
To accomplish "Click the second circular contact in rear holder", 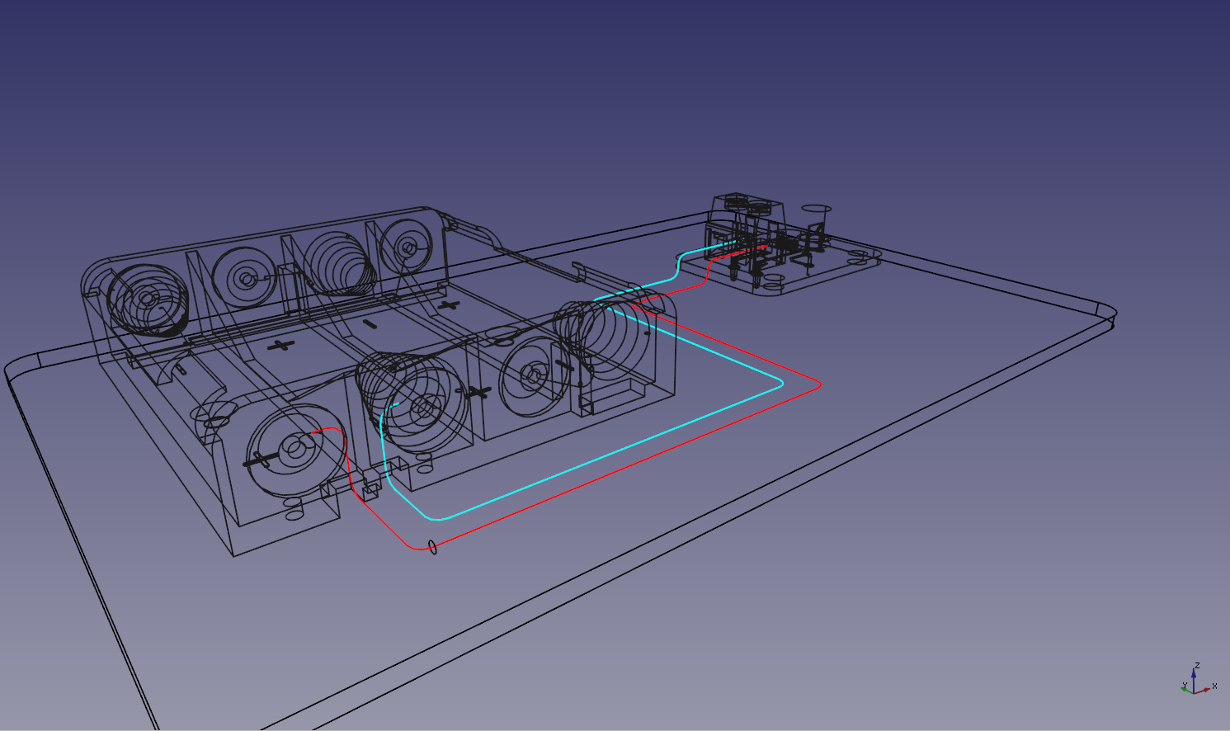I will 246,279.
